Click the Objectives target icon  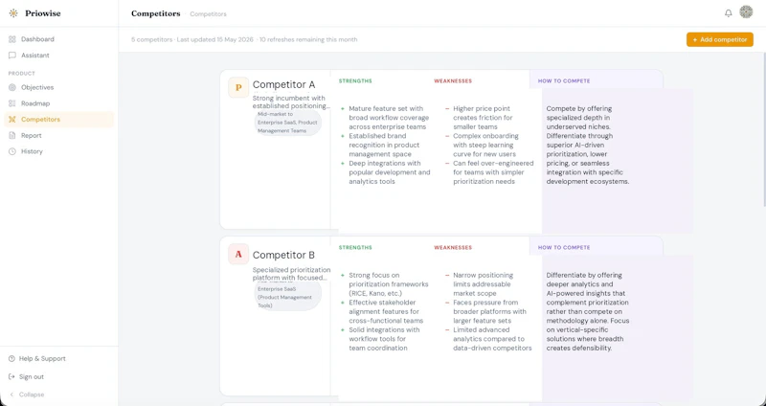(x=12, y=87)
